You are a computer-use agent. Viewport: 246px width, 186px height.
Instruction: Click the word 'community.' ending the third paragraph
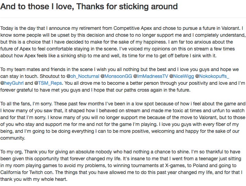pyautogui.click(x=13, y=138)
